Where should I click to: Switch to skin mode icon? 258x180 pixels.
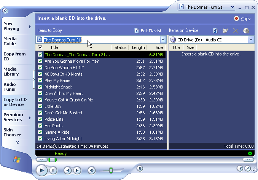coord(247,168)
